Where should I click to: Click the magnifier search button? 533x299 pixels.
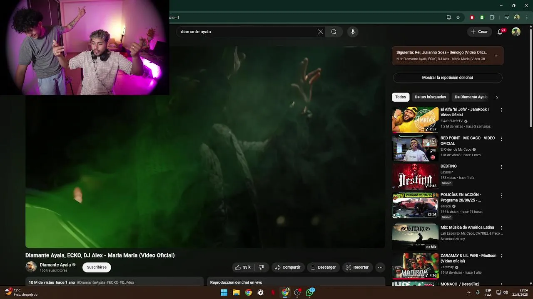tap(334, 32)
